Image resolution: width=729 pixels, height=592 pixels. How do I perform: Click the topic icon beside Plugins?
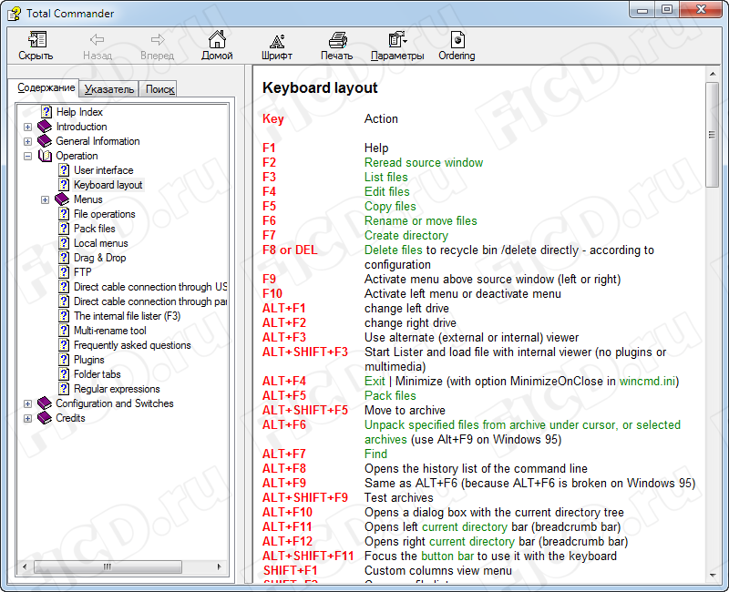pyautogui.click(x=64, y=360)
